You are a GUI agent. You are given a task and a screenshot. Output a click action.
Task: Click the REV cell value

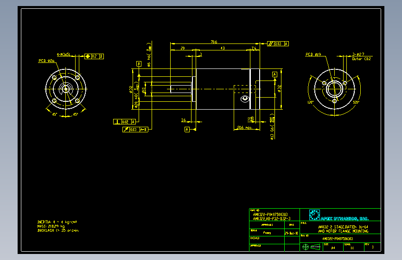pyautogui.click(x=372, y=247)
